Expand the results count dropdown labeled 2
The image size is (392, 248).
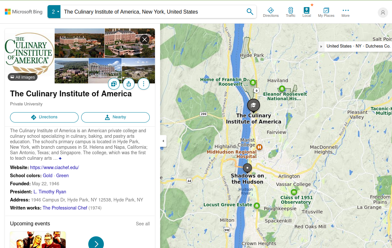54,12
